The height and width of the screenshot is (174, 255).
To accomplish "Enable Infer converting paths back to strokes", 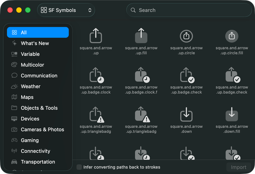I will [x=79, y=167].
